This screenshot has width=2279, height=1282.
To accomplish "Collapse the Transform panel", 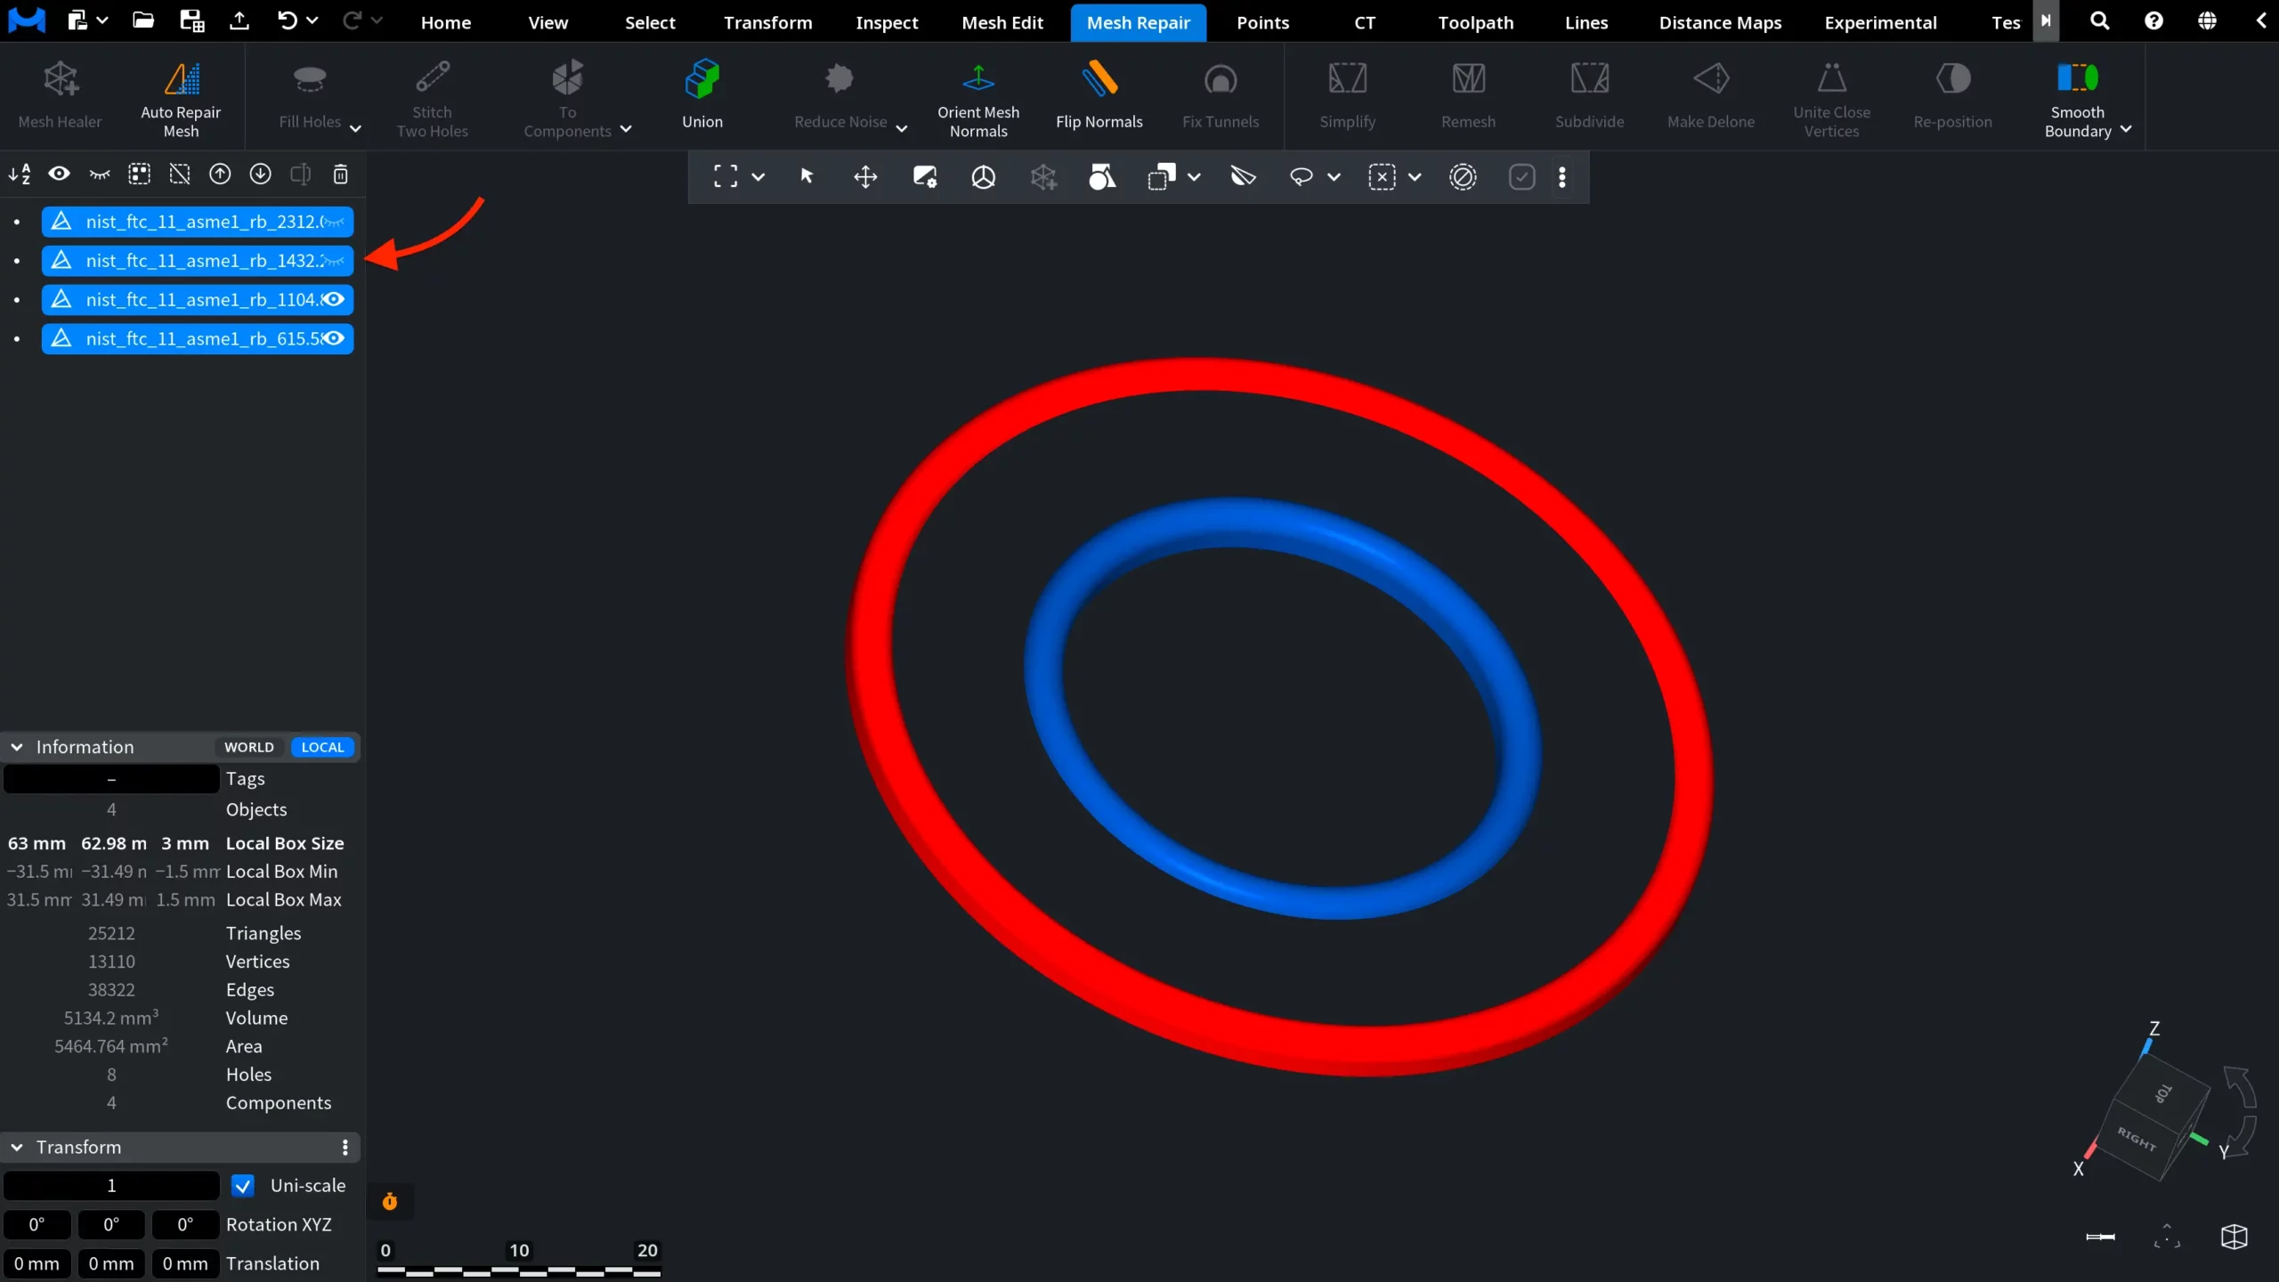I will (17, 1147).
